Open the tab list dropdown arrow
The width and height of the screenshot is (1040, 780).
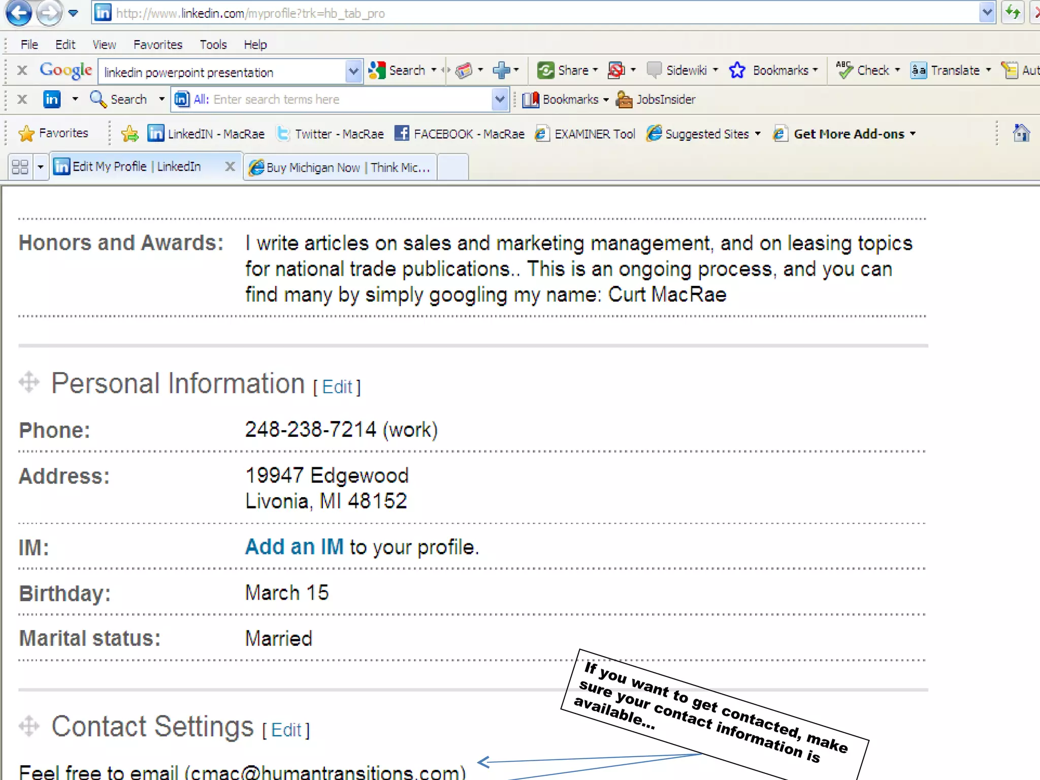click(41, 167)
